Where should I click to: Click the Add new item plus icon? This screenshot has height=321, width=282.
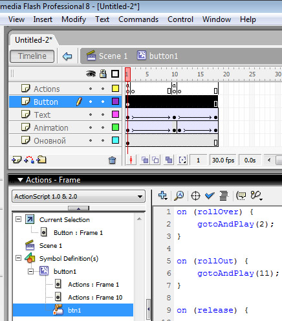pos(162,195)
